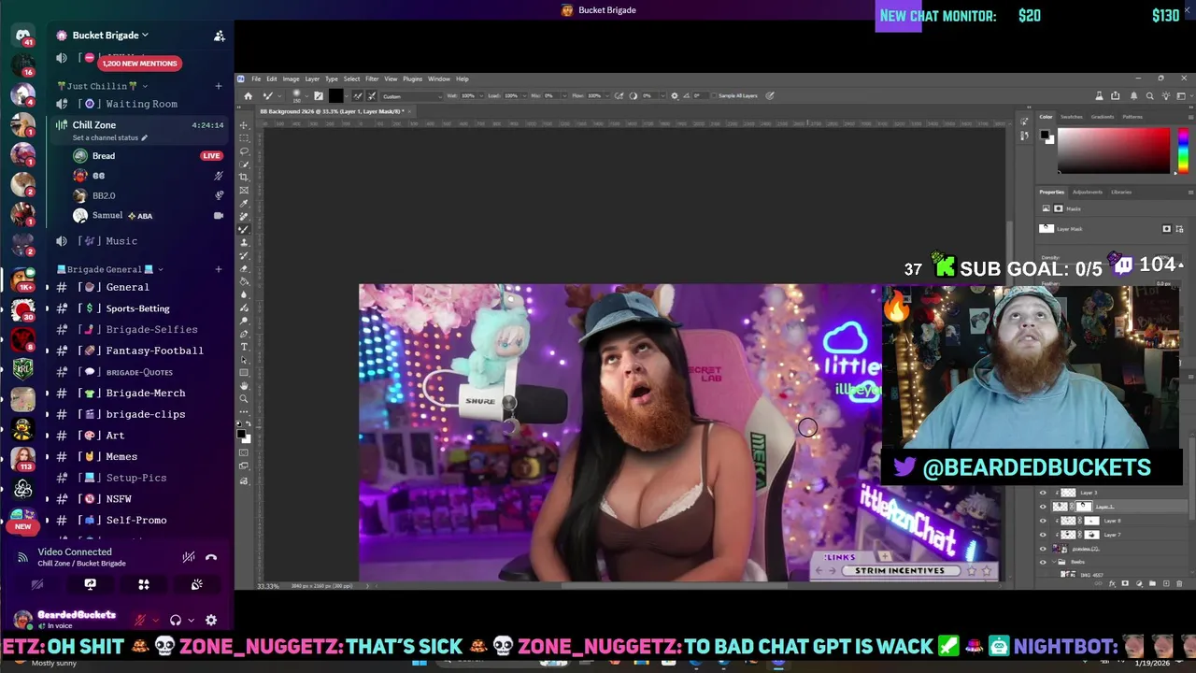The height and width of the screenshot is (673, 1196).
Task: Open Photoshop notifications bell
Action: click(x=1133, y=96)
